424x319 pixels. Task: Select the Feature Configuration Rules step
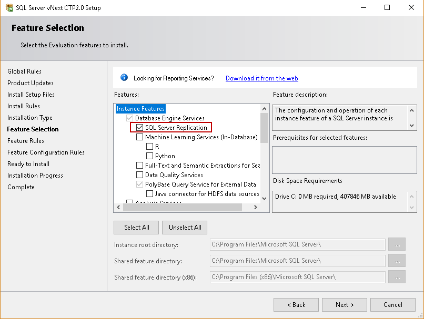click(46, 152)
